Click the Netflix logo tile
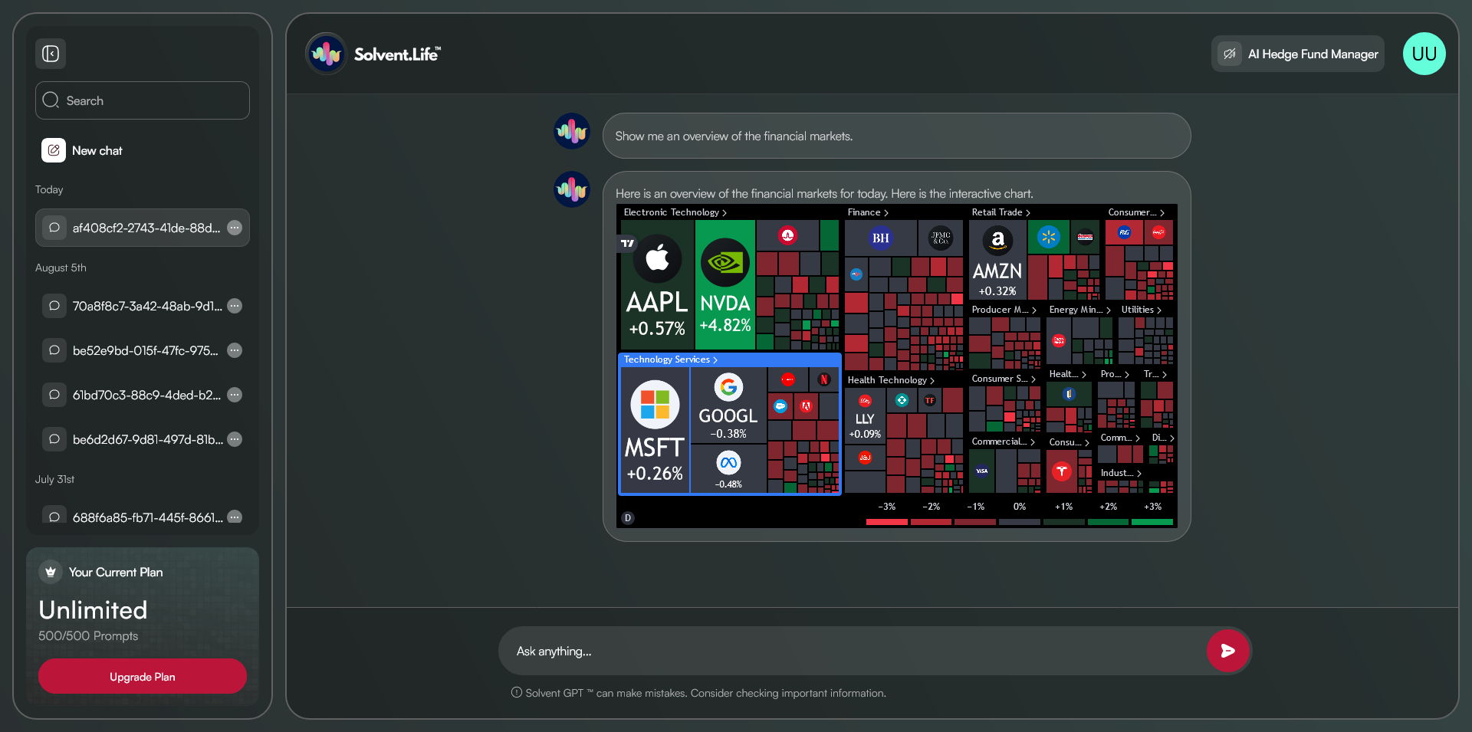This screenshot has width=1472, height=732. [824, 379]
